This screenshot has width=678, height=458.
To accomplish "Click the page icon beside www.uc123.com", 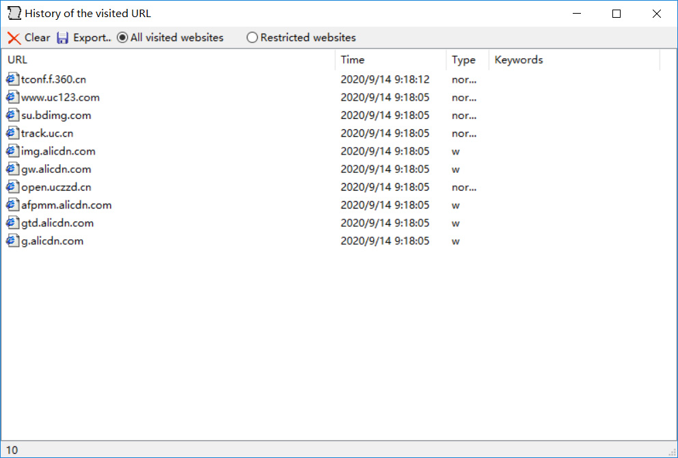I will coord(13,97).
